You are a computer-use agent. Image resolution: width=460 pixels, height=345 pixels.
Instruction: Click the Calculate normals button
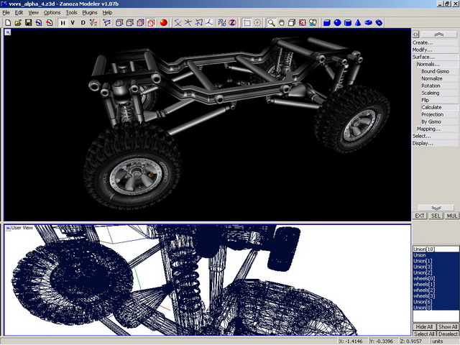(x=431, y=107)
